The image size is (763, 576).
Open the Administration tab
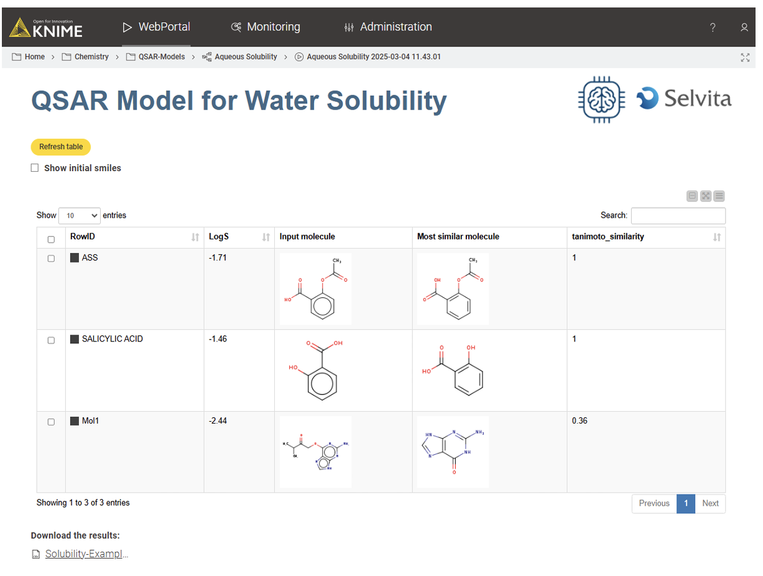click(388, 27)
